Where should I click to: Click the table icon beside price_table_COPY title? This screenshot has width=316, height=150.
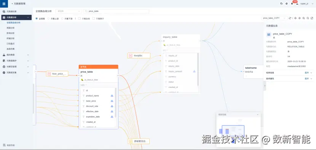(269, 34)
